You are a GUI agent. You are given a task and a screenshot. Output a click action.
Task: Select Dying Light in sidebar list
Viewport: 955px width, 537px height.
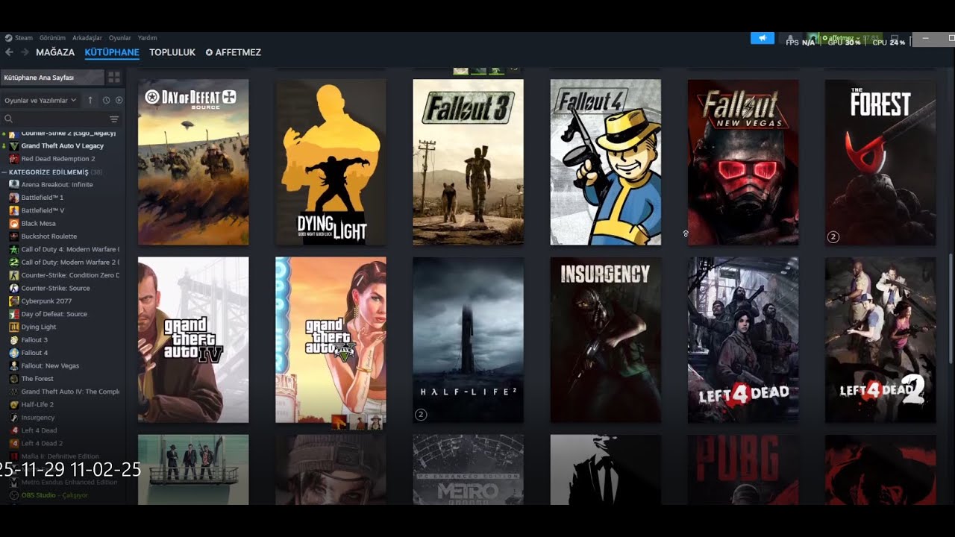coord(39,327)
